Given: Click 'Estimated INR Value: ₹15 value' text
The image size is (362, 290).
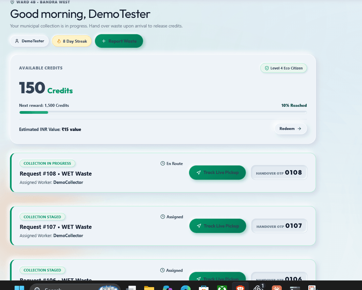Looking at the screenshot, I should click(x=50, y=129).
